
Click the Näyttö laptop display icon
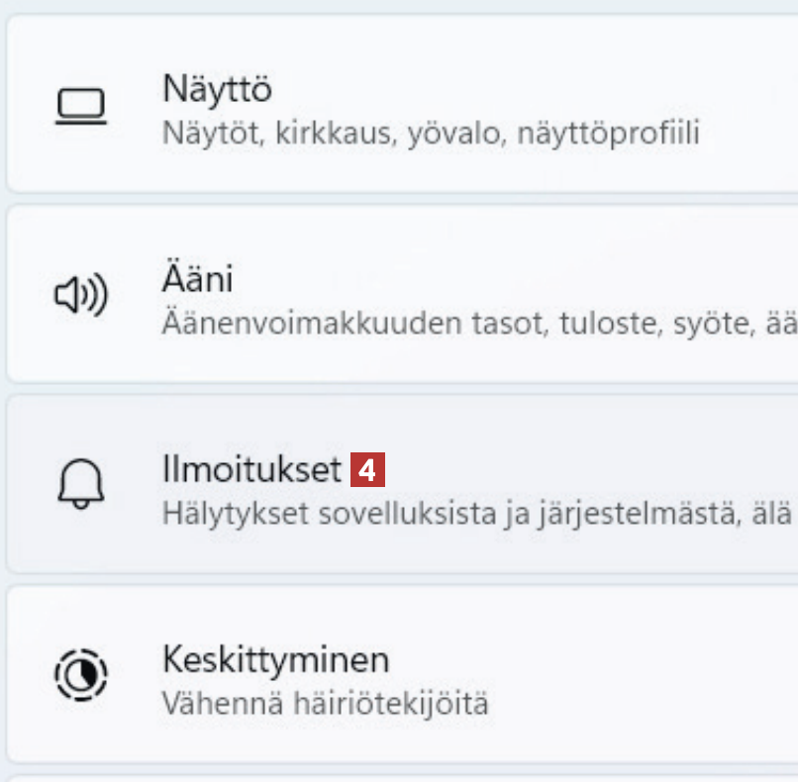click(x=81, y=106)
